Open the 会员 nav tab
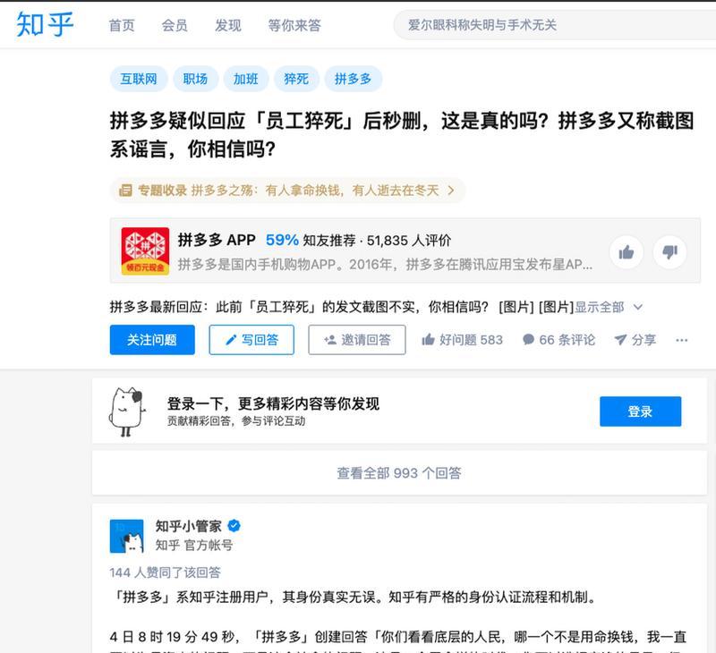 click(175, 26)
